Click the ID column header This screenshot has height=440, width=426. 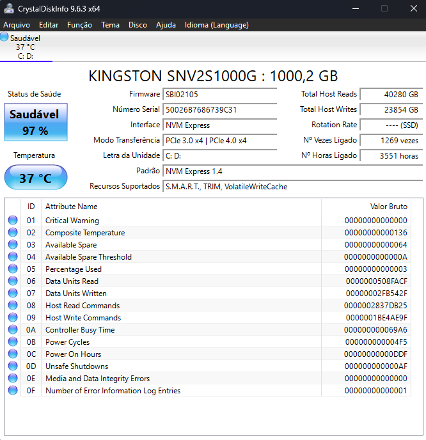pyautogui.click(x=31, y=207)
